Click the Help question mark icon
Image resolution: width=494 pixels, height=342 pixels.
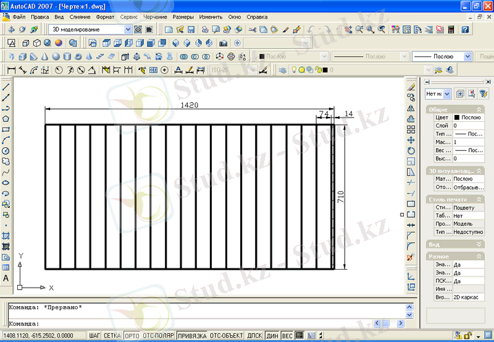(465, 29)
